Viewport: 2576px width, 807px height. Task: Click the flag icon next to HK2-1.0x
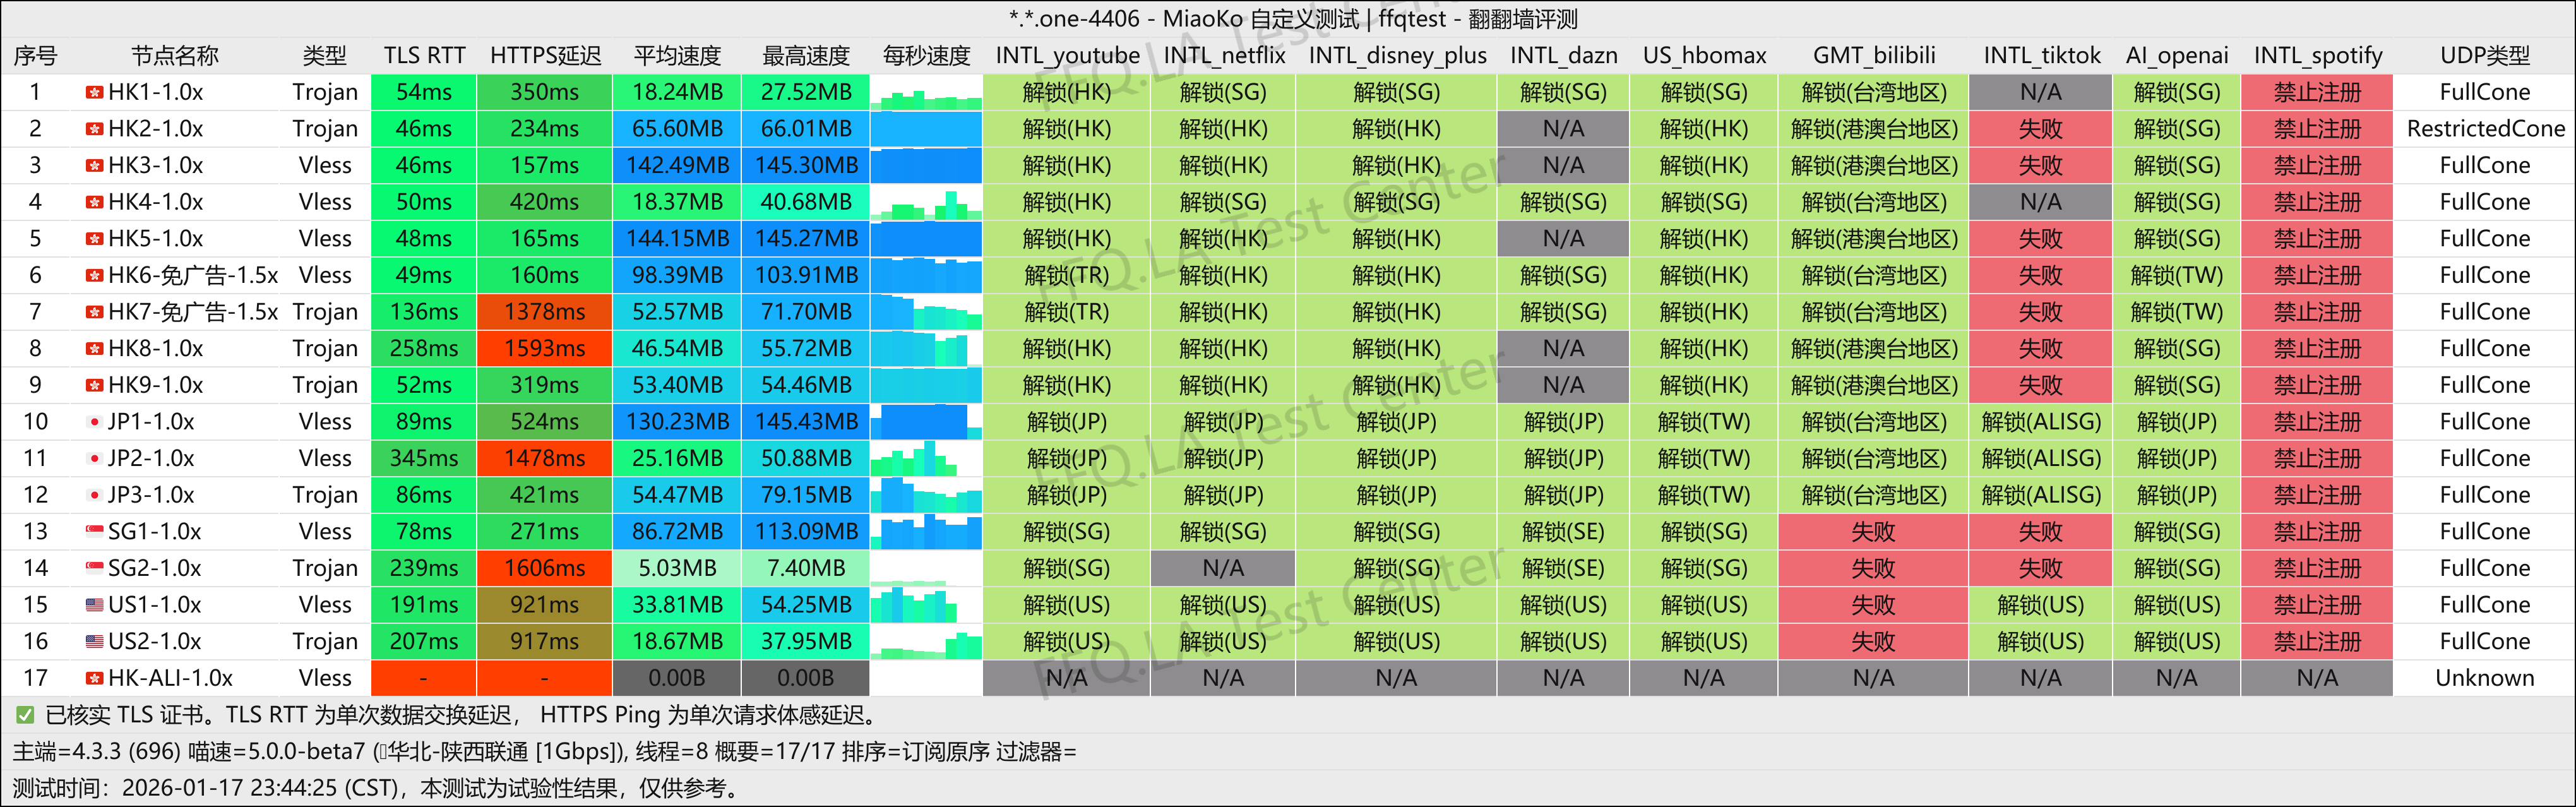[x=94, y=129]
